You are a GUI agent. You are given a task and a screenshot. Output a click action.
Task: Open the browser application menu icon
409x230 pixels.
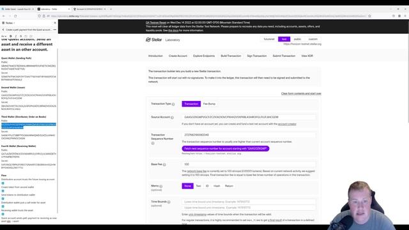tap(405, 16)
